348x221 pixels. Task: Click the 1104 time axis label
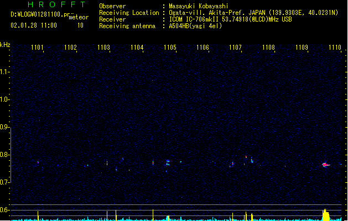(x=137, y=48)
